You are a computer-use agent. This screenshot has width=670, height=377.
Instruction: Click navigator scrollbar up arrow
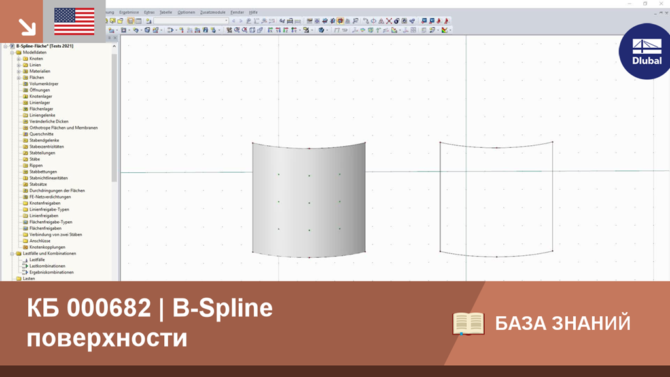click(114, 46)
